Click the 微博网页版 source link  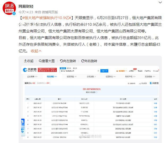50,12
